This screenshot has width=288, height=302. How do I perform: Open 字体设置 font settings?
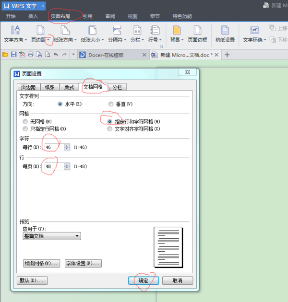click(x=83, y=263)
